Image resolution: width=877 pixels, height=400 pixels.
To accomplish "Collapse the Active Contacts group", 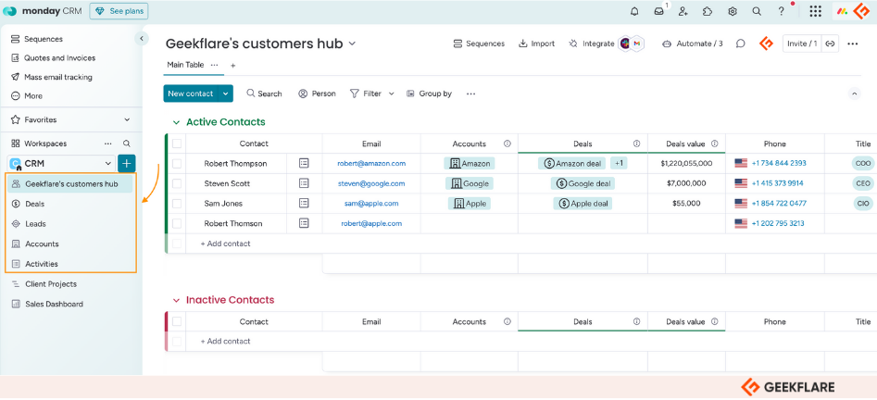I will pos(176,122).
